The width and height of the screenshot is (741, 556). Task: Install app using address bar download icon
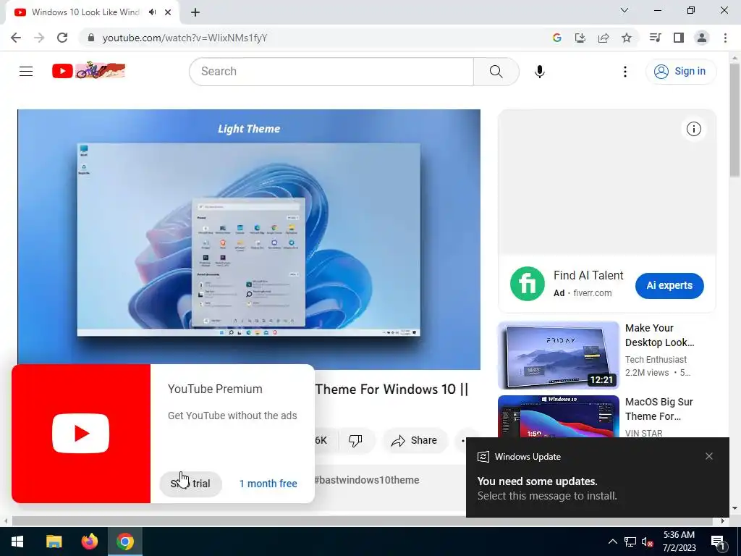[x=580, y=38]
